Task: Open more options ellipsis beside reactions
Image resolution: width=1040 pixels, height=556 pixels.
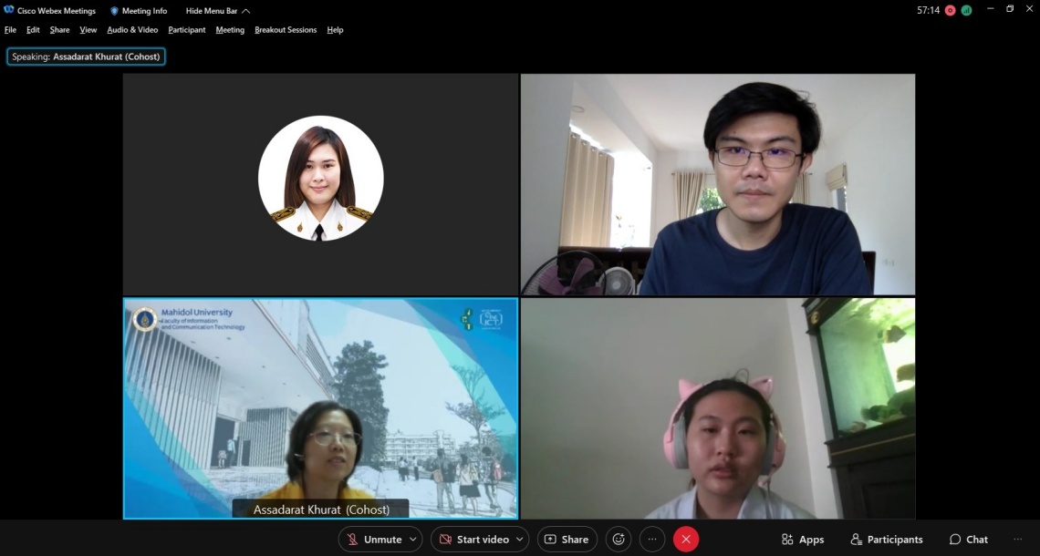Action: coord(652,540)
